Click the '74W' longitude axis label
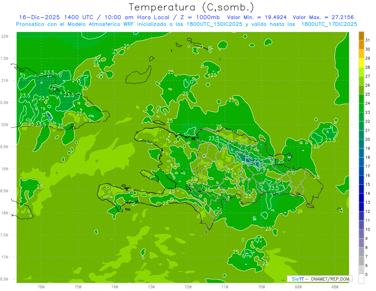The width and height of the screenshot is (376, 291). (115, 287)
